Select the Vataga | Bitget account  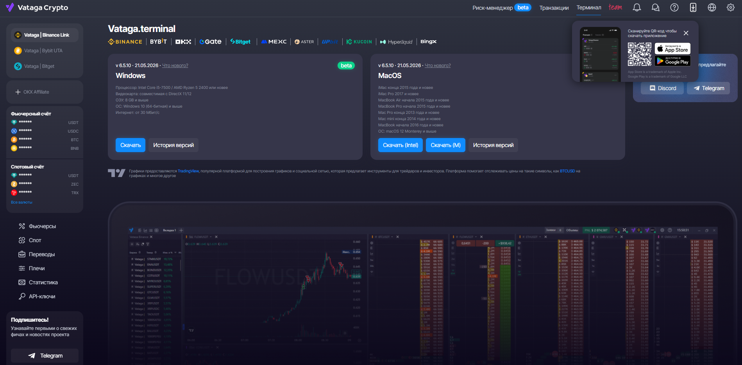[45, 66]
